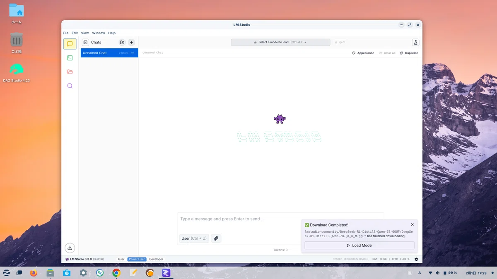
Task: Click the input method A tray indicator
Action: pos(420,273)
